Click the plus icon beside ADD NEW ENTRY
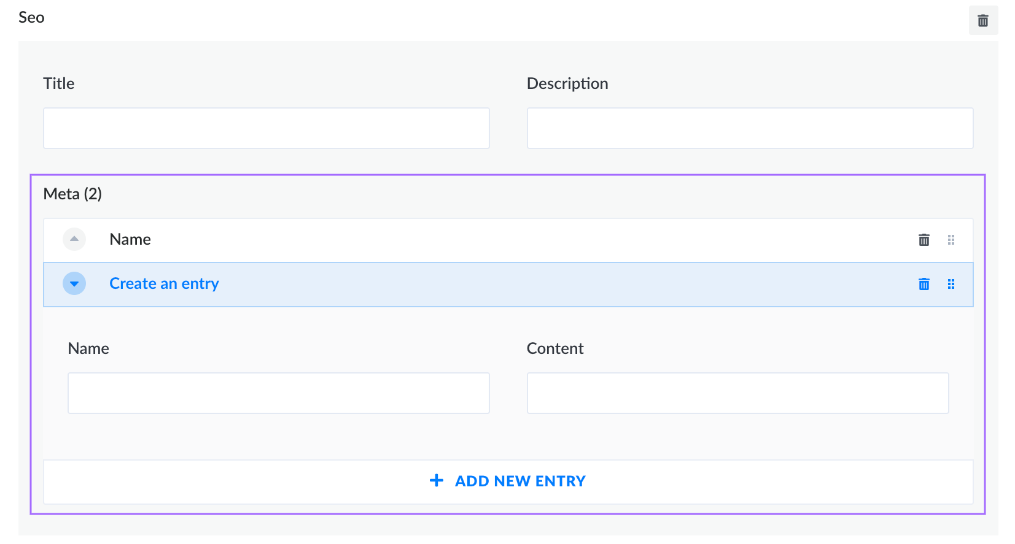The width and height of the screenshot is (1015, 544). pos(436,481)
